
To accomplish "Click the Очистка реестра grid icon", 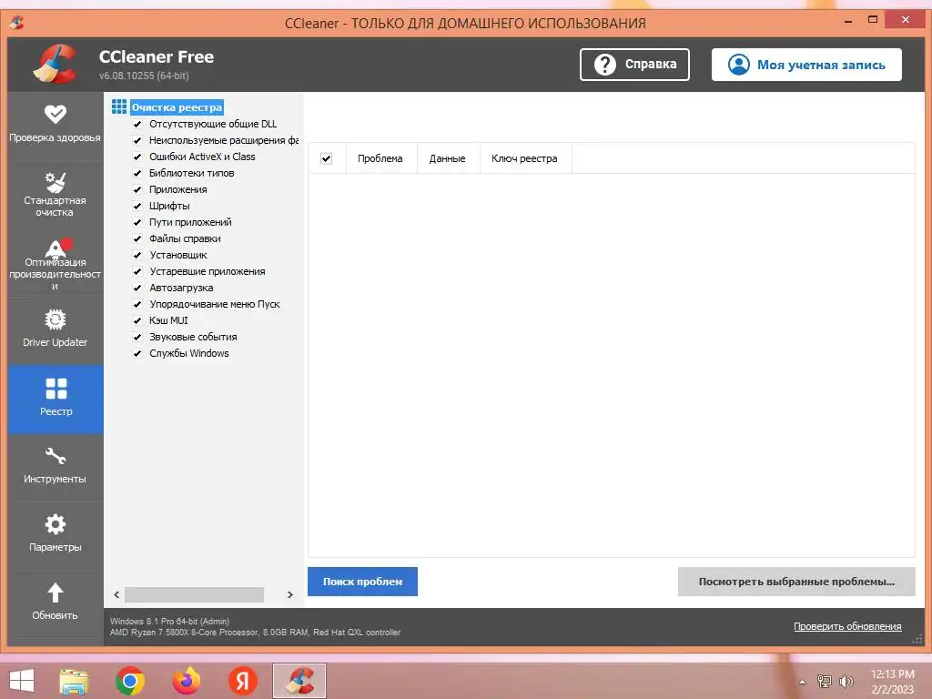I will point(119,107).
